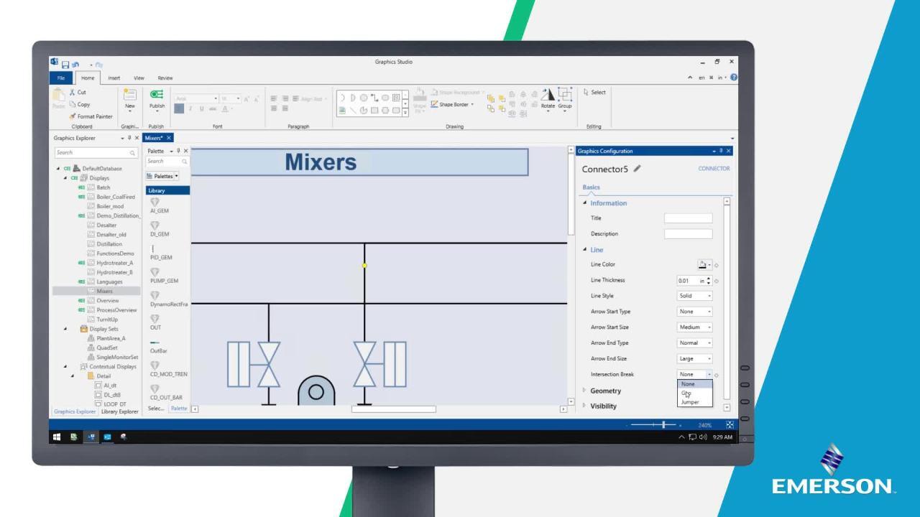Click the New graphic icon
The height and width of the screenshot is (517, 920).
tap(130, 95)
